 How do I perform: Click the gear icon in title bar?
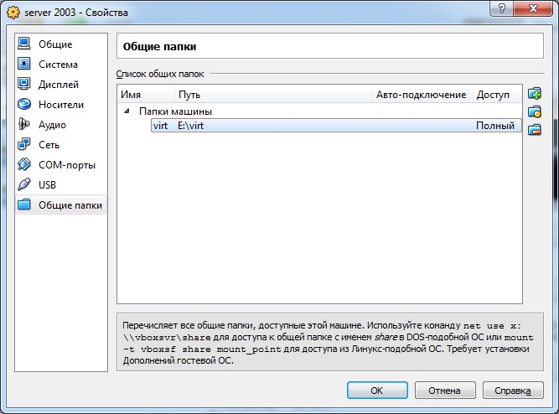click(13, 13)
